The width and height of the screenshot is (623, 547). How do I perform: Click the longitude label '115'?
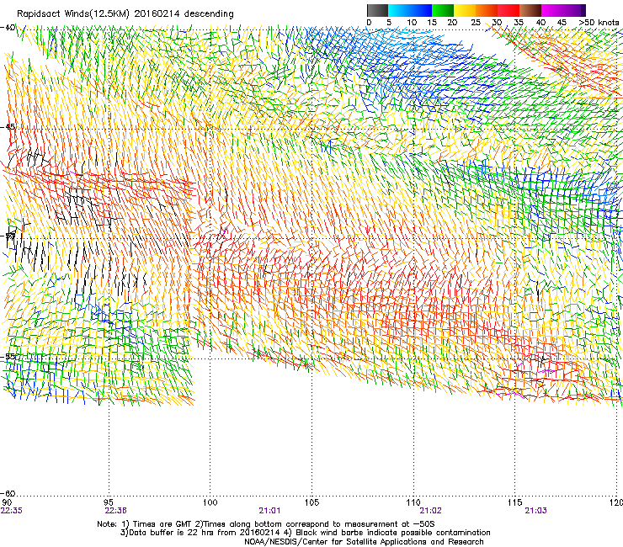coord(515,503)
